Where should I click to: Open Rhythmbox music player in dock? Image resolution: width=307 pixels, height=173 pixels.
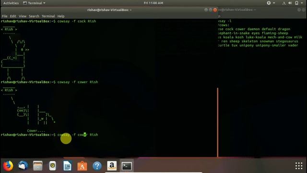(52, 166)
